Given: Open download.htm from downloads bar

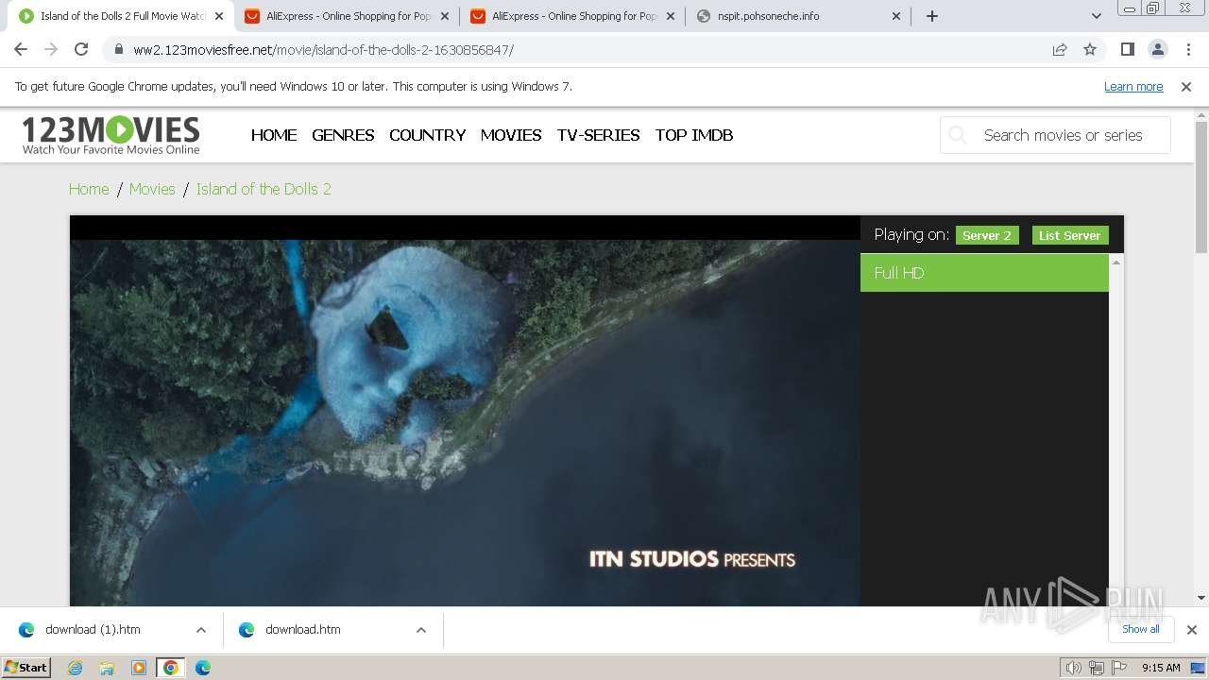Looking at the screenshot, I should tap(303, 629).
